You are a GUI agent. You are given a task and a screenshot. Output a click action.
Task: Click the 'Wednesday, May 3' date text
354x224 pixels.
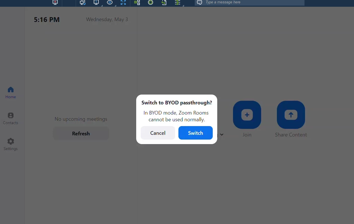click(107, 19)
